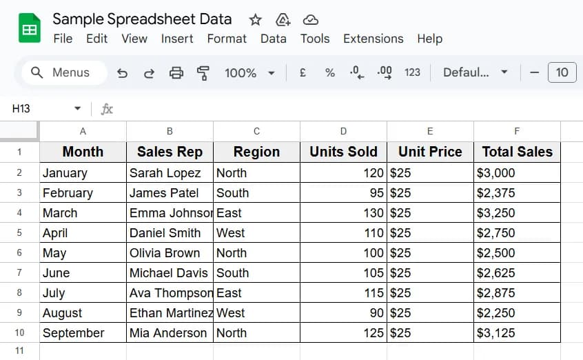
Task: Click the document title Sample Spreadsheet Data
Action: point(142,19)
